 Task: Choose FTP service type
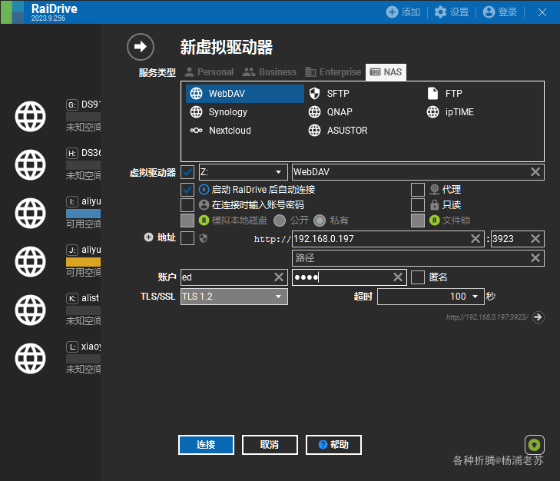(x=445, y=94)
